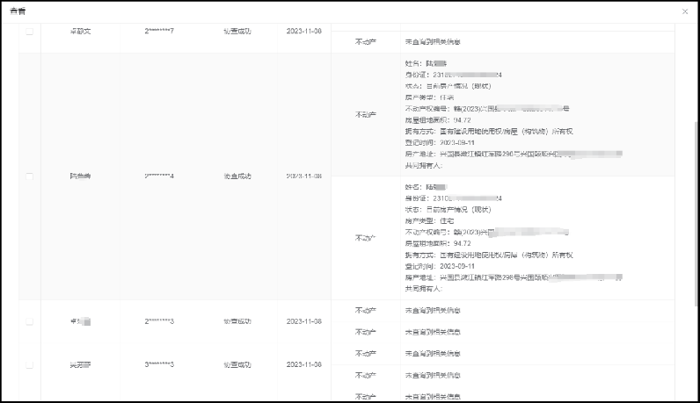Click the 查看 dialog title
Image resolution: width=700 pixels, height=403 pixels.
pyautogui.click(x=17, y=11)
